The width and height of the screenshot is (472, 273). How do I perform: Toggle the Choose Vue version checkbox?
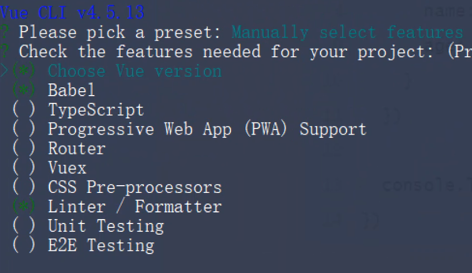(x=23, y=71)
